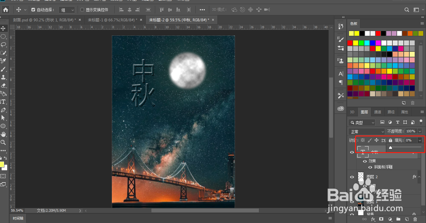Screen dimensions: 426x223
Task: Click the fill percentage slider handle
Action: (x=390, y=147)
